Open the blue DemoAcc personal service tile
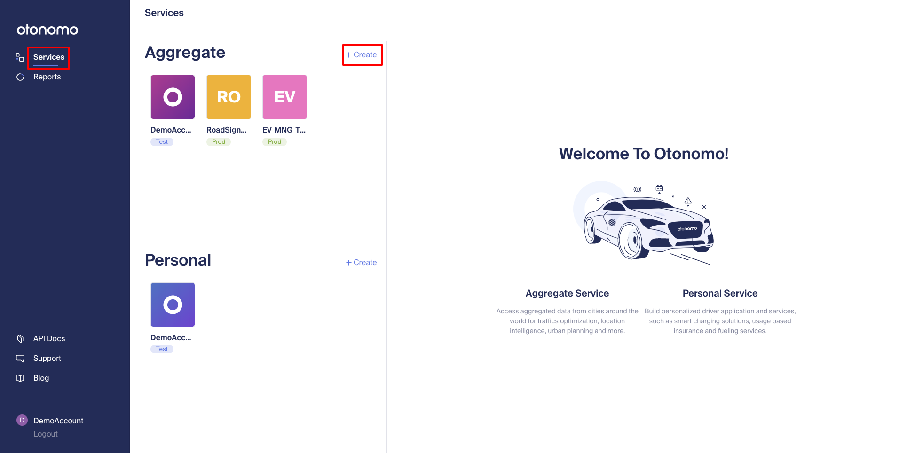This screenshot has width=899, height=453. pos(173,305)
